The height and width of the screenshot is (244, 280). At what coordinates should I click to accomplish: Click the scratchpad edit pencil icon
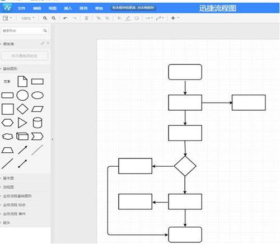[x=43, y=43]
